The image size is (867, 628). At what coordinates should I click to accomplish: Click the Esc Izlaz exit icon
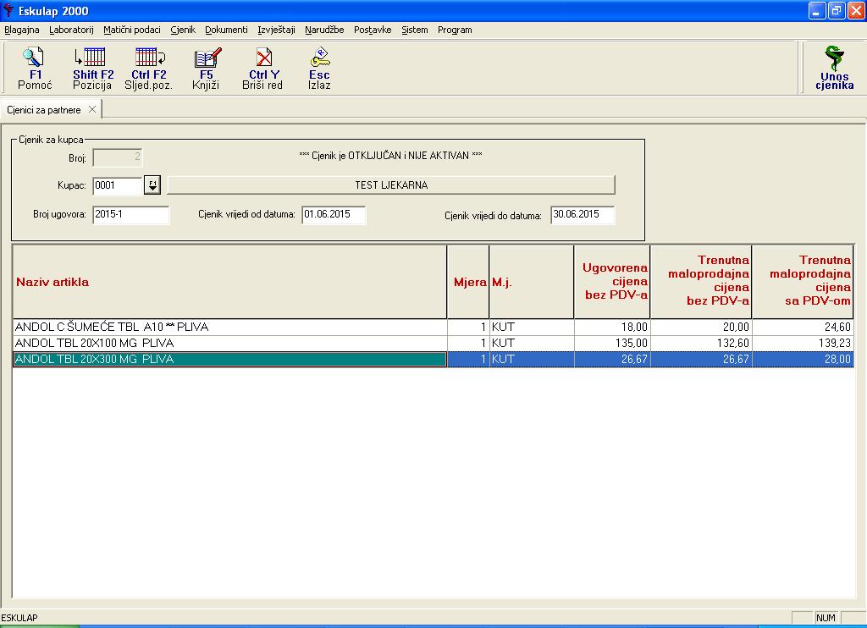[319, 69]
